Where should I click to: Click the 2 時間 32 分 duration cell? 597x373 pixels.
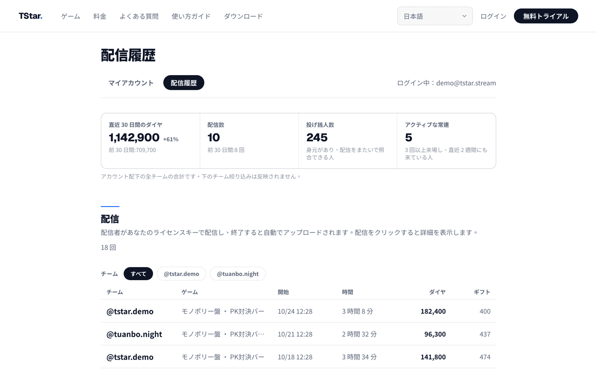[360, 334]
